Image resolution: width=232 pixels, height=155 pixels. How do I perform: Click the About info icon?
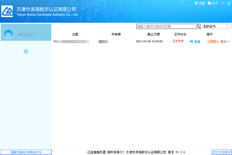pos(209,3)
